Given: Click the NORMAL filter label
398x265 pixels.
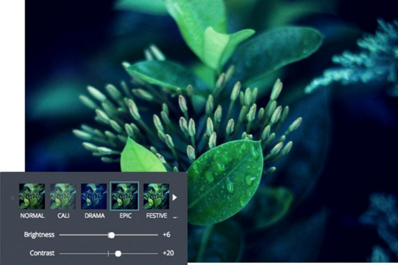Looking at the screenshot, I should tap(32, 216).
